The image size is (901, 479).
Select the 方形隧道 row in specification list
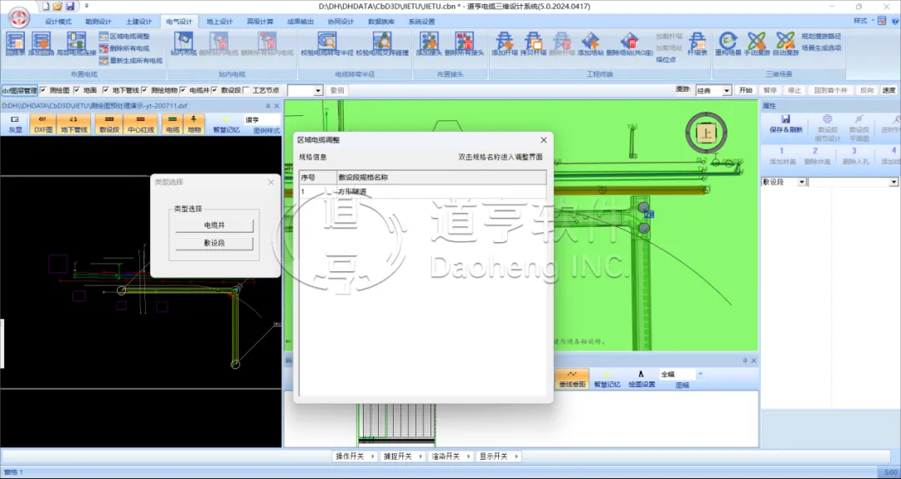point(352,192)
